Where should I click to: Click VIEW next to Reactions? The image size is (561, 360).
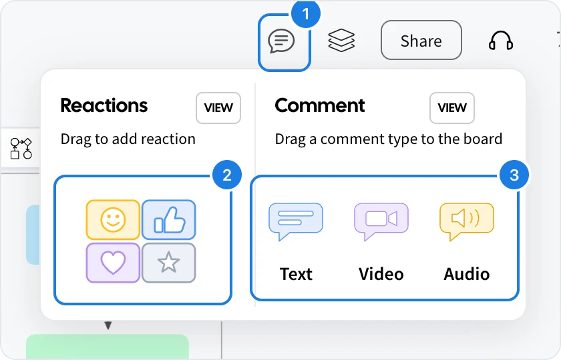[x=218, y=108]
